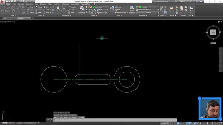Image resolution: width=223 pixels, height=125 pixels.
Task: Select the Line tool
Action: click(2, 9)
